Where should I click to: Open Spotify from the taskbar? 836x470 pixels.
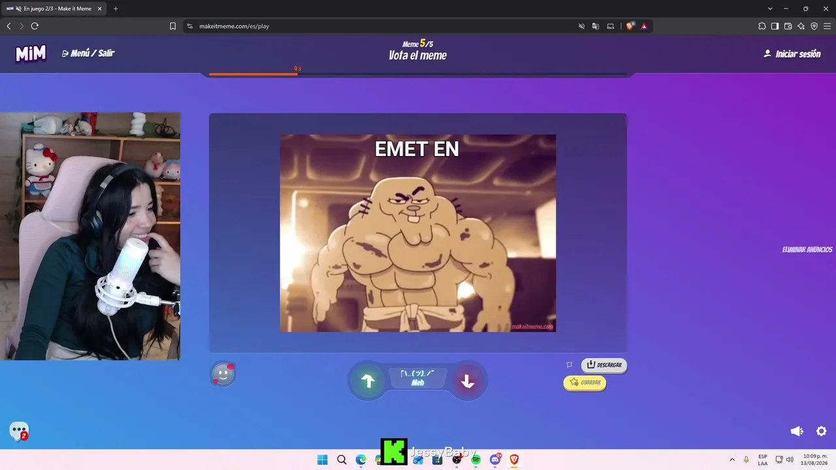pyautogui.click(x=475, y=460)
